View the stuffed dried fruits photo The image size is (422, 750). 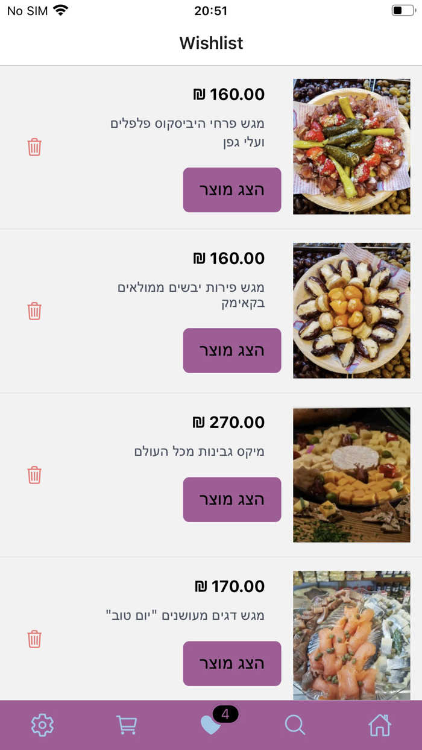(351, 310)
